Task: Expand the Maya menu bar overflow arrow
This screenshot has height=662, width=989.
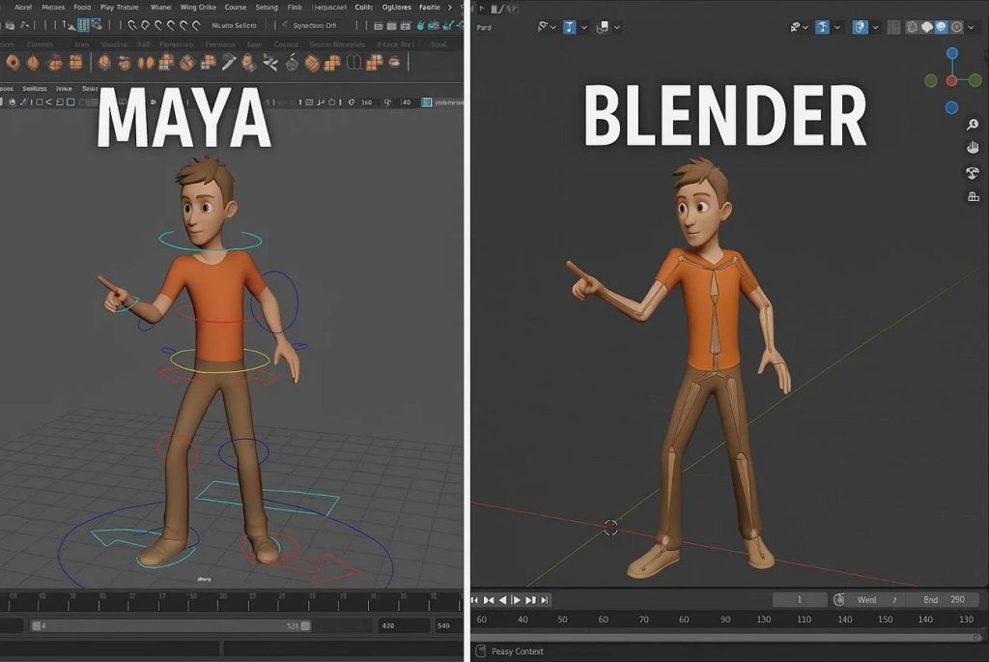Action: pyautogui.click(x=449, y=7)
